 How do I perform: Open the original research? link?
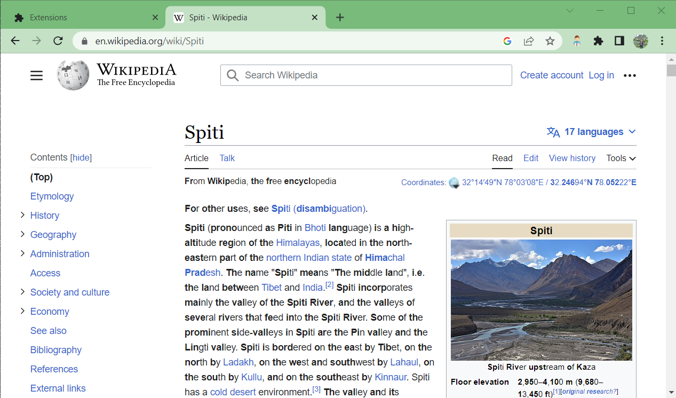click(x=589, y=392)
